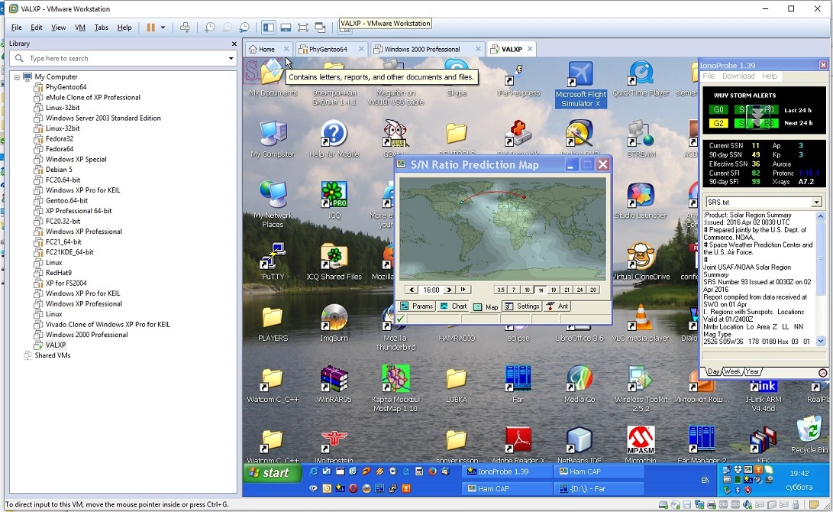Viewport: 833px width, 512px height.
Task: Select XP for FS2004 VM entry
Action: coord(66,283)
